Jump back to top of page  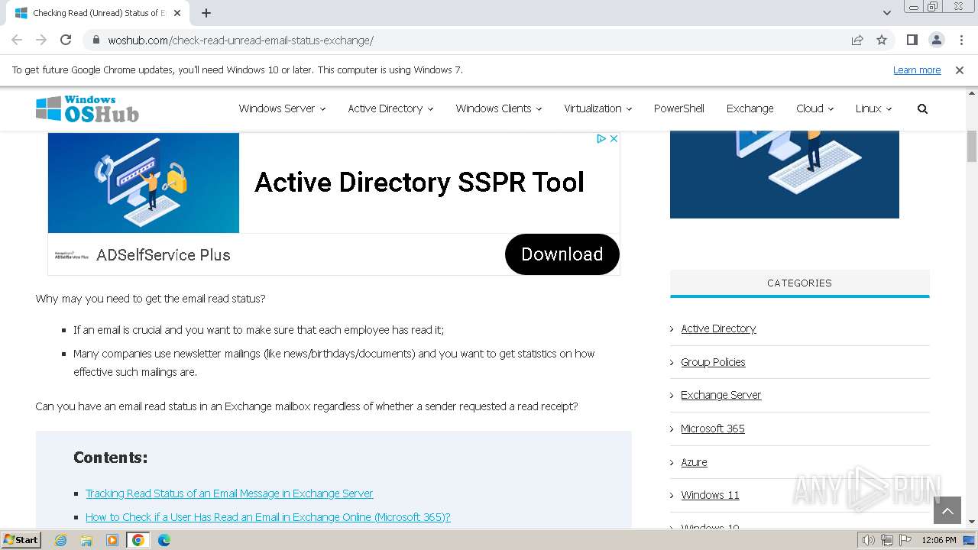(947, 510)
